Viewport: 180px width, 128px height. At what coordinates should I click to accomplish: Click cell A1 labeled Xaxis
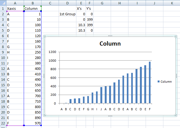pos(15,8)
